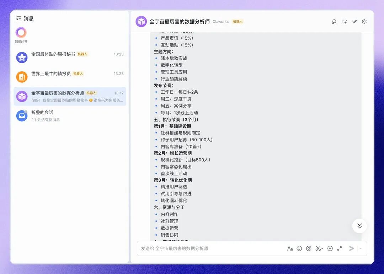384x274 pixels.
Task: Click the line 销售协同
Action: click(x=169, y=235)
